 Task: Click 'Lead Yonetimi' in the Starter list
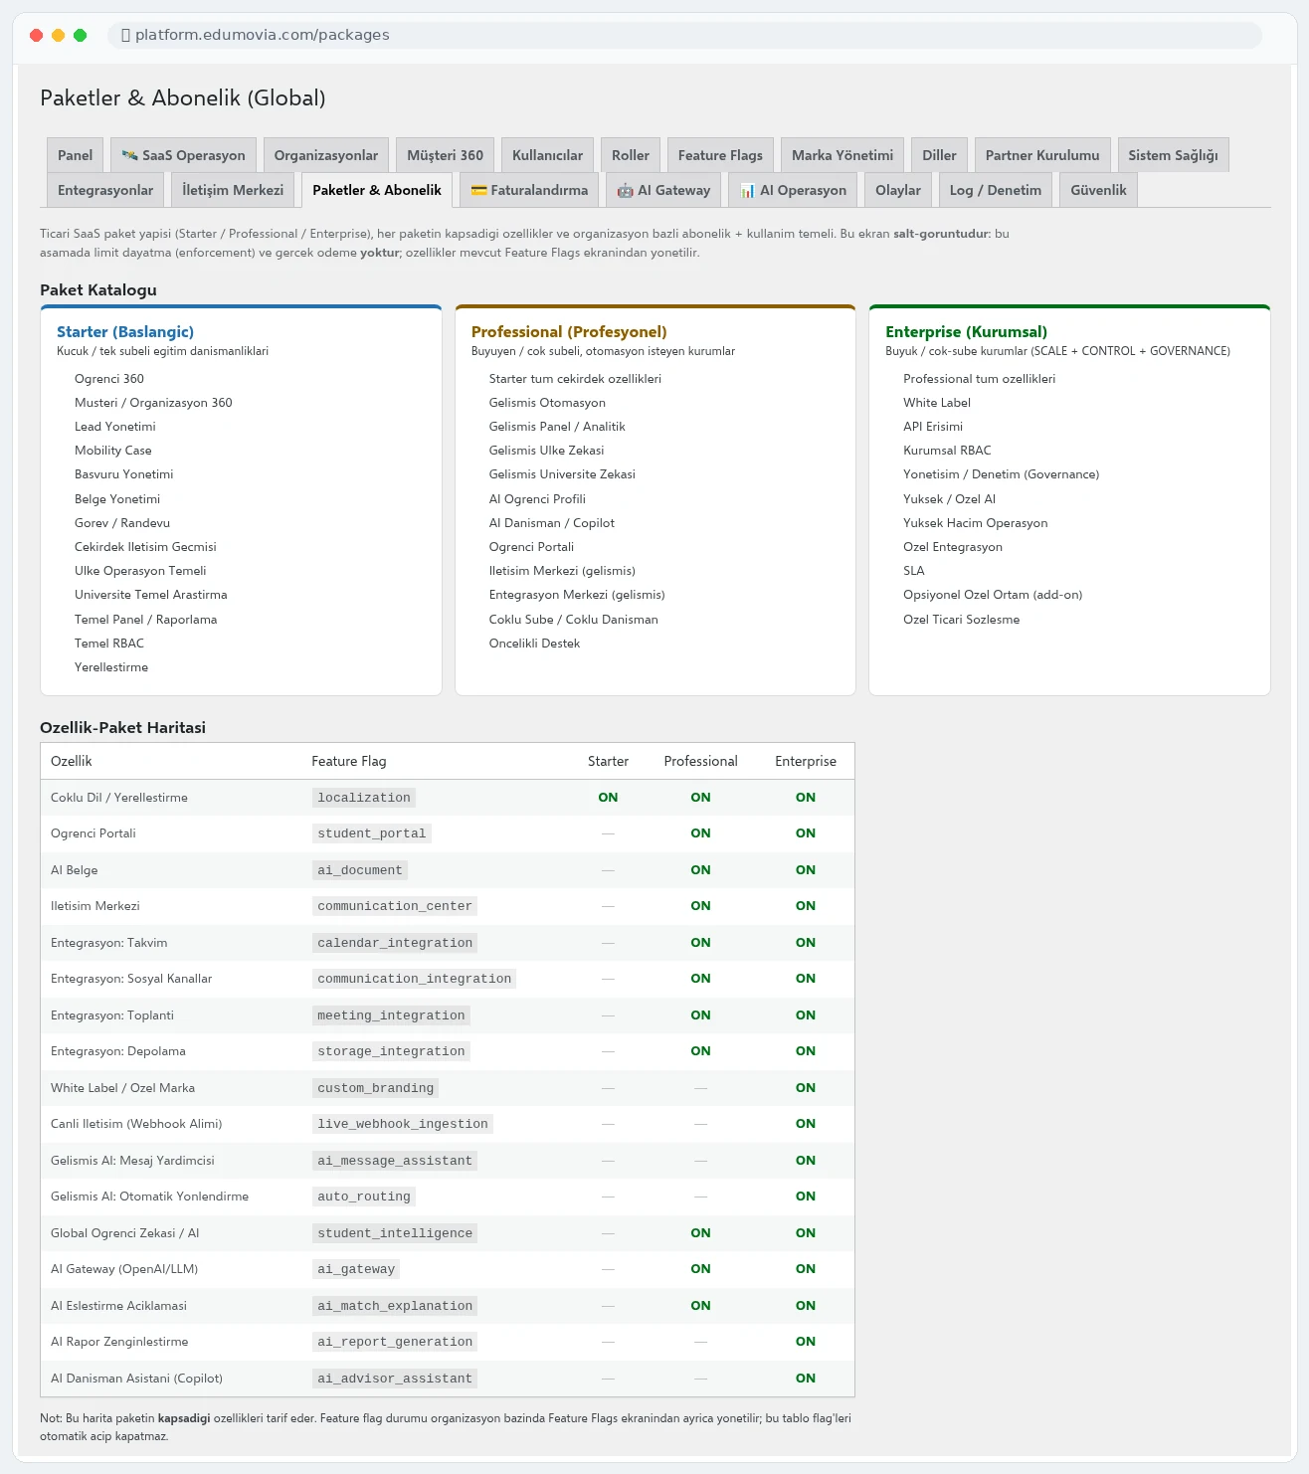click(115, 427)
